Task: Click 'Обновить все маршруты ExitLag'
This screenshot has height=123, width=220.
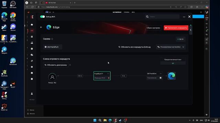Action: click(134, 47)
